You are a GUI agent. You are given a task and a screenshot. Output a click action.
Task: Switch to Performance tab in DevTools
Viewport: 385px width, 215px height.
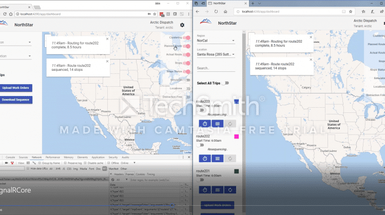point(52,158)
